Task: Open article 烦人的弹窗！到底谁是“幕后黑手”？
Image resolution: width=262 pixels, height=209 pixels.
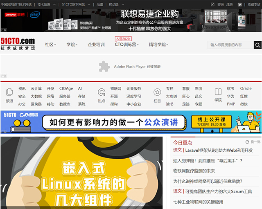Action: click(x=208, y=161)
